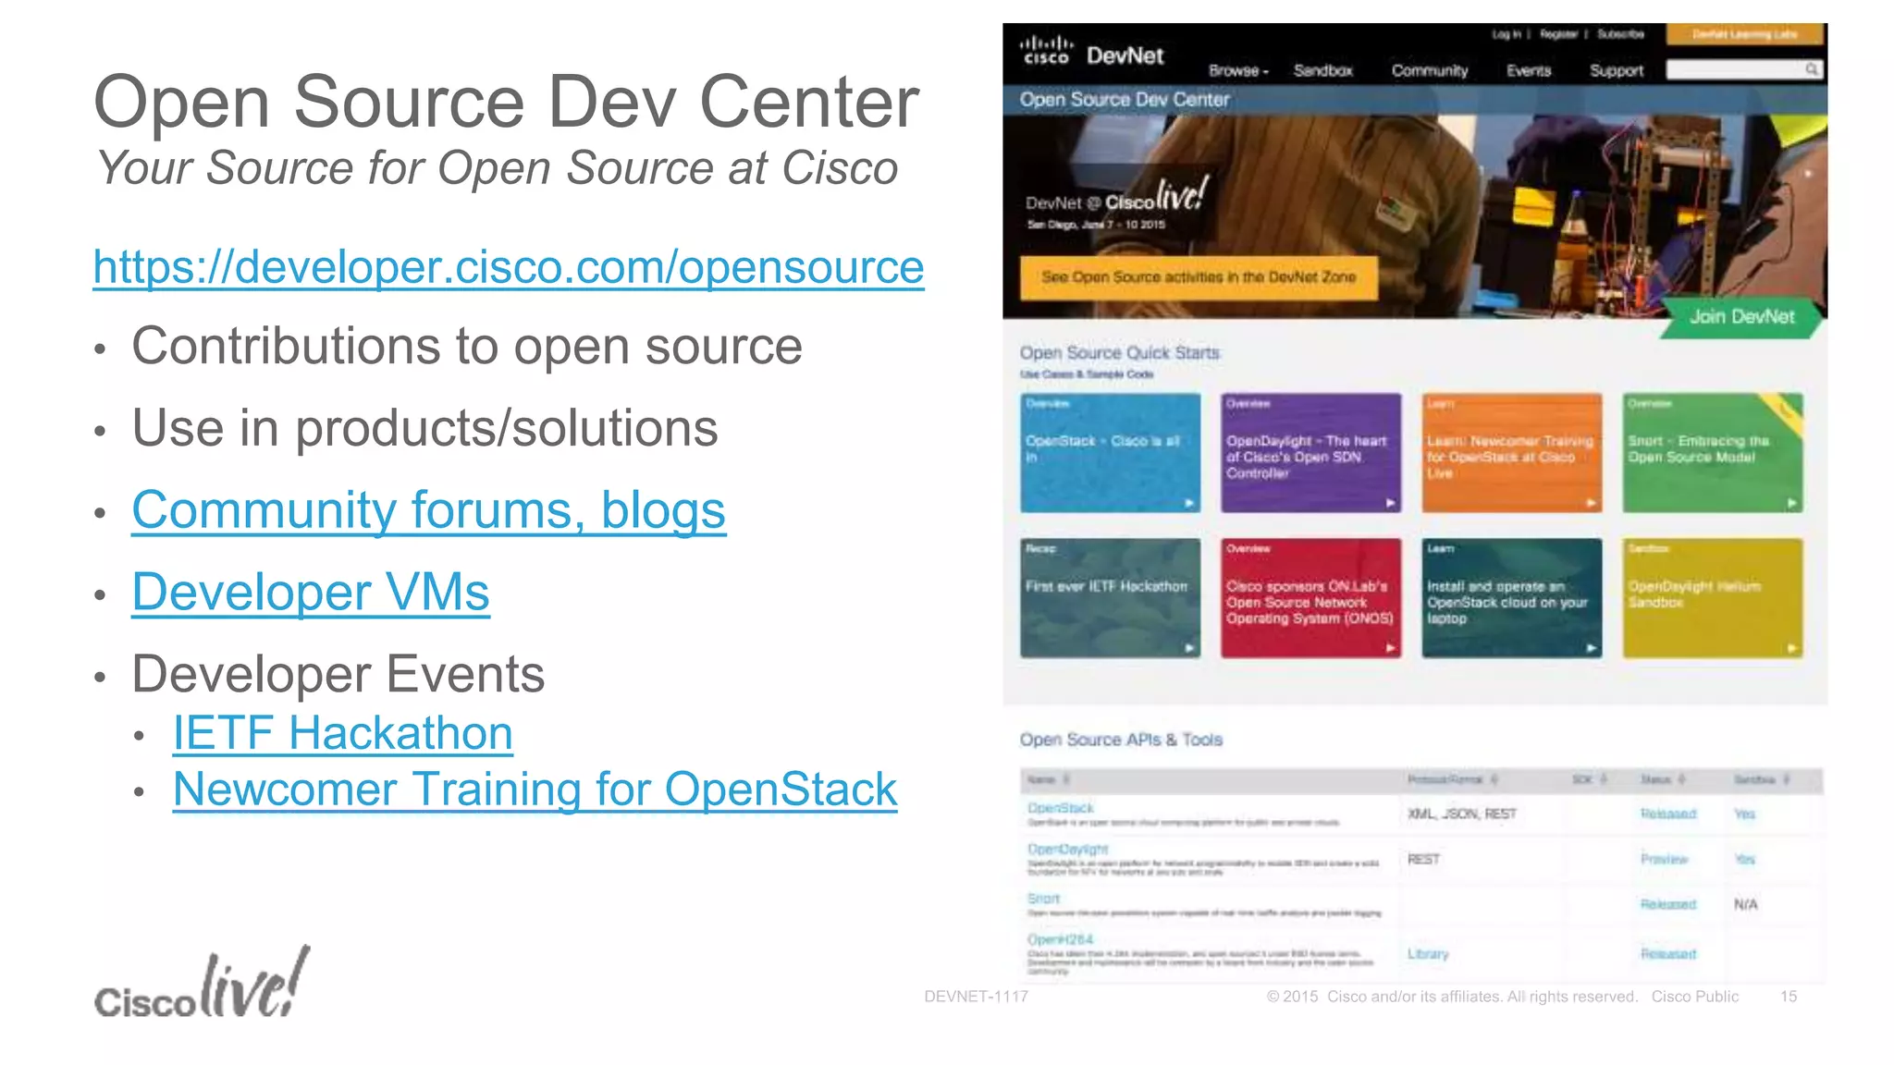Open the Community menu item
1894x1065 pixels.
click(1429, 71)
